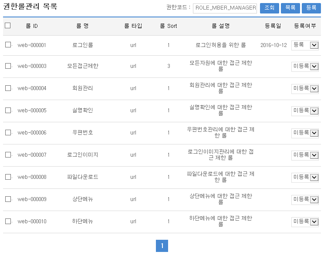Click the 목록 list button
The image size is (324, 255).
point(290,8)
